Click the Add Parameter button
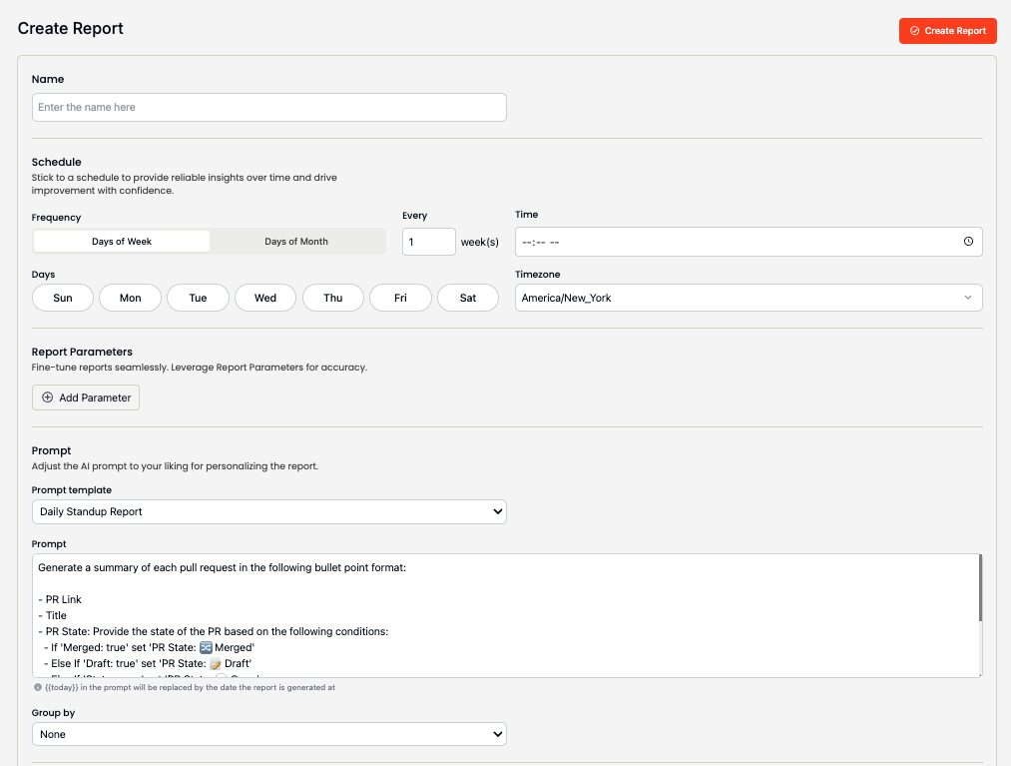 (86, 397)
